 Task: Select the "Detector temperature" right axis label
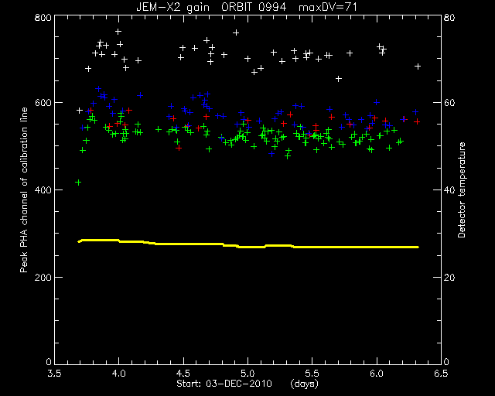[x=462, y=189]
